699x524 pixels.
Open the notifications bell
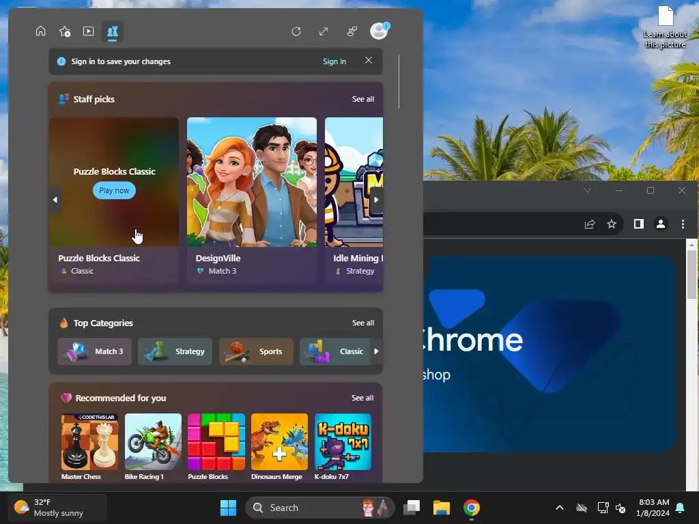pyautogui.click(x=681, y=508)
